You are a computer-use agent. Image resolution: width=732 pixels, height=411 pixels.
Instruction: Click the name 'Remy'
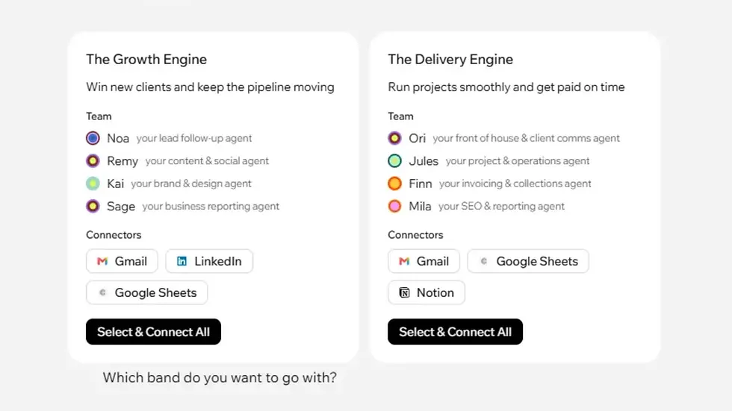click(122, 161)
